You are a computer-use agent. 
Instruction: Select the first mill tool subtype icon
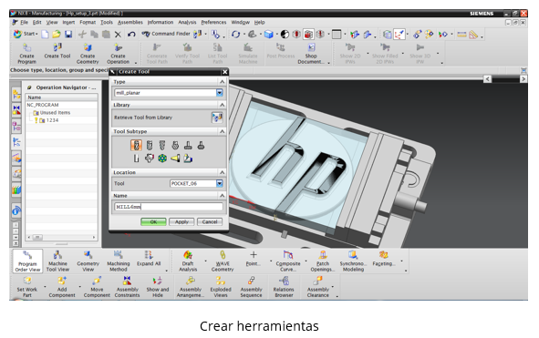coord(136,145)
